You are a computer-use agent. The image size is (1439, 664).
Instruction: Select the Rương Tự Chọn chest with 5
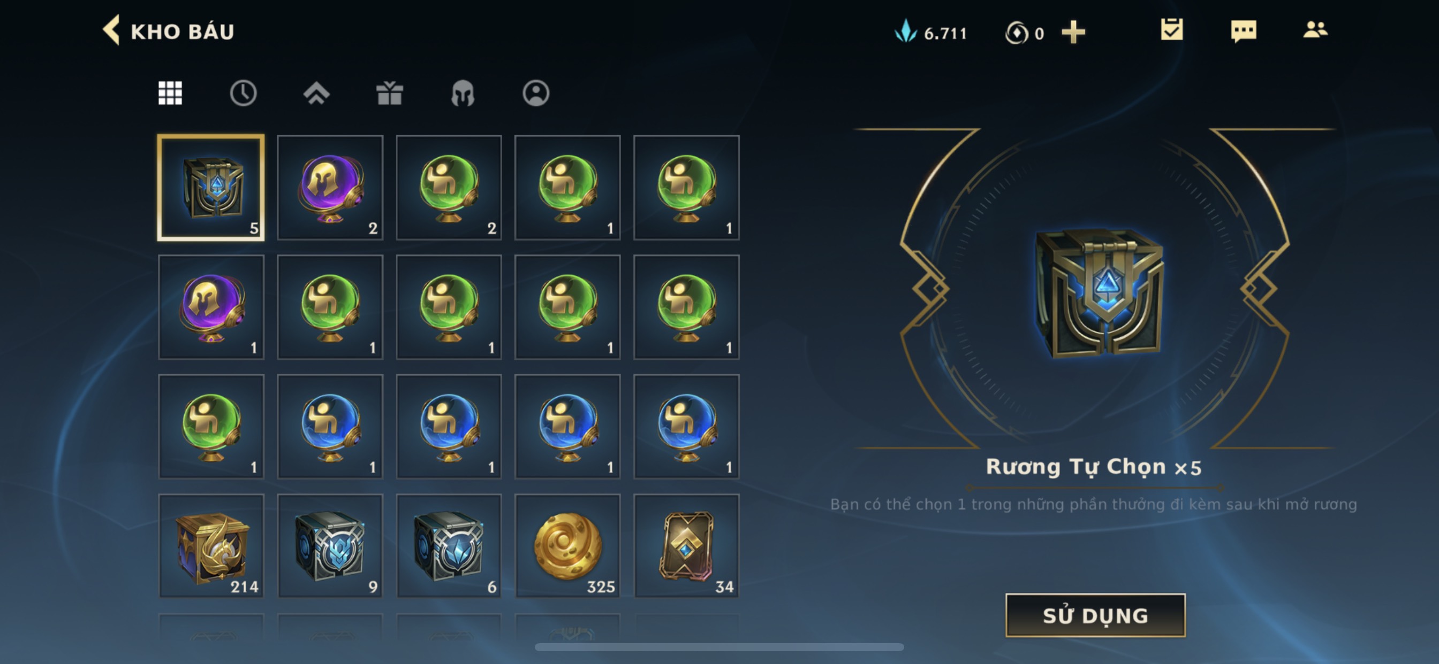210,188
